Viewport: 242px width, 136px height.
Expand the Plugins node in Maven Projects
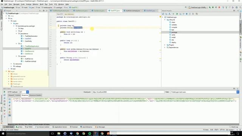coord(165,45)
